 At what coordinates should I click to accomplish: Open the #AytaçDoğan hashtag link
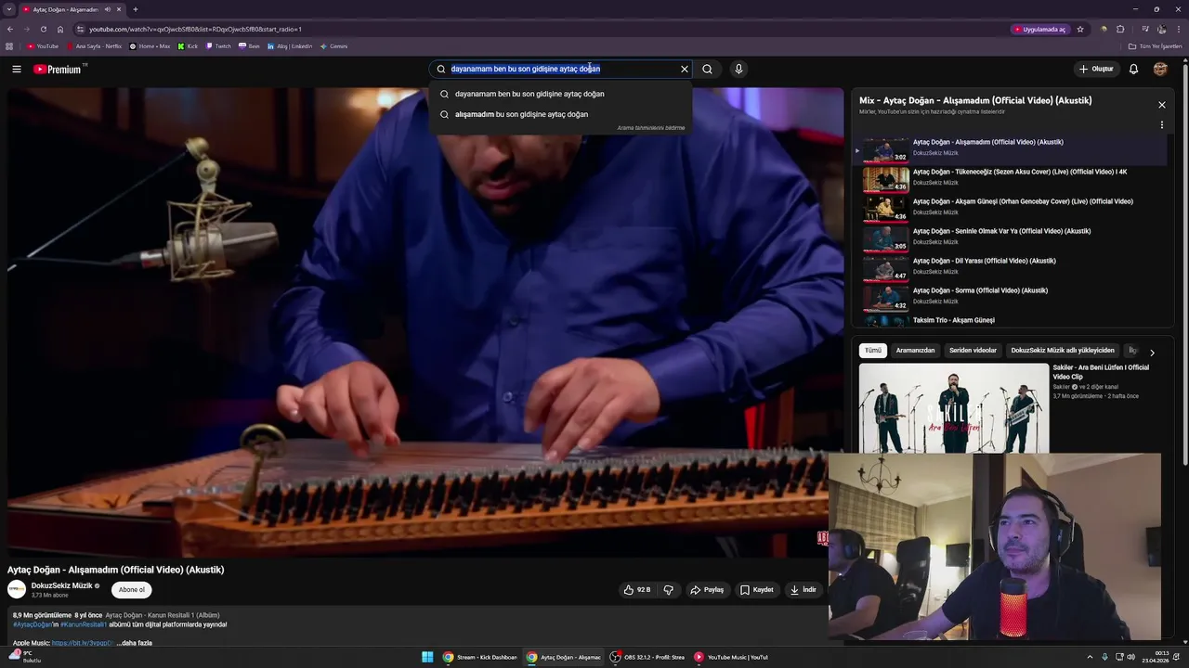(33, 624)
